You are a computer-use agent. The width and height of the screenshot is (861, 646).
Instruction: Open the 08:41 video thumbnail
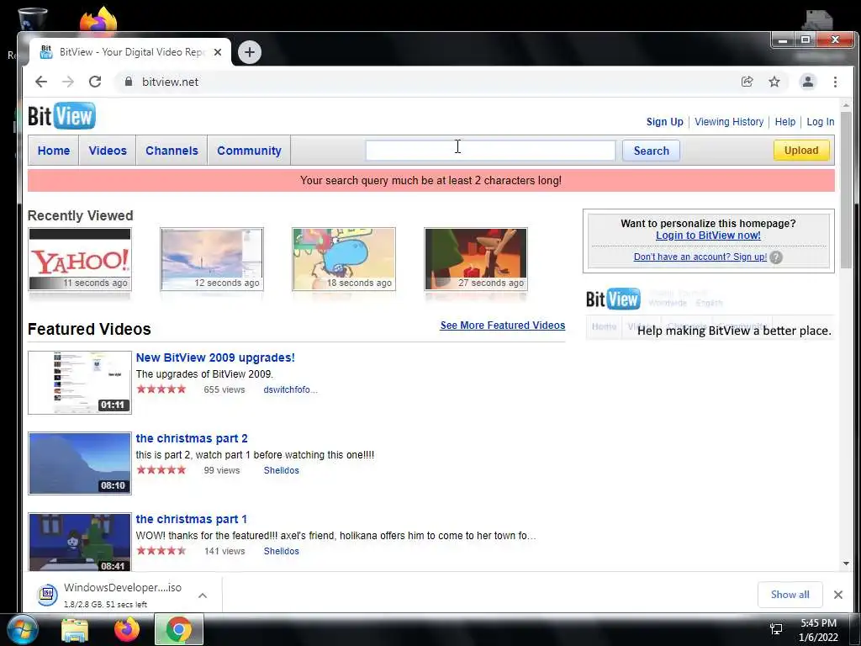pyautogui.click(x=80, y=543)
